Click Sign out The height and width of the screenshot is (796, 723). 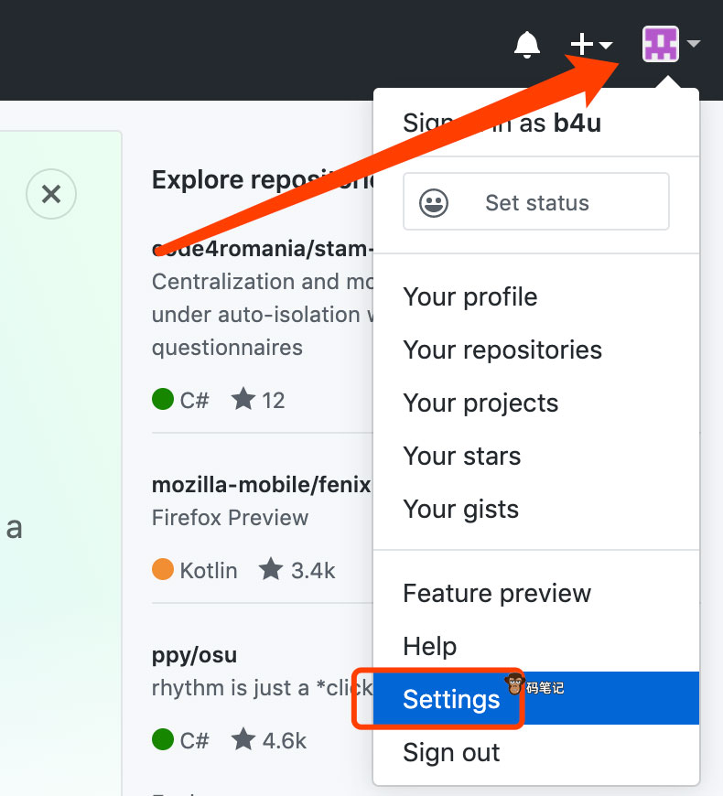pos(451,753)
